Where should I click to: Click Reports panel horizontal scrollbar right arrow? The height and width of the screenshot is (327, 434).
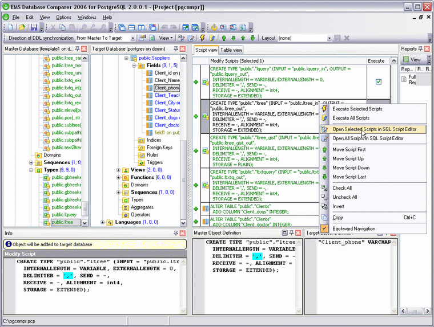[428, 311]
